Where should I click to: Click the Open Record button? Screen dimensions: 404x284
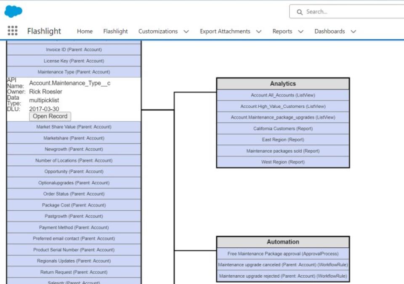(50, 116)
